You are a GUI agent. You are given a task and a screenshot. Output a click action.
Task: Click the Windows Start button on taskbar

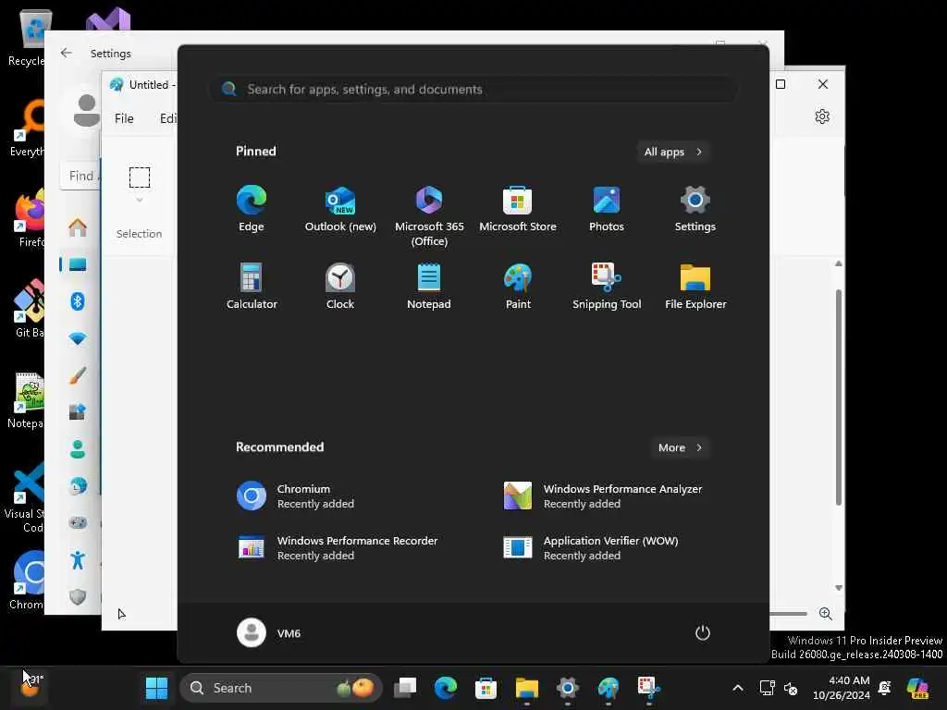tap(157, 688)
